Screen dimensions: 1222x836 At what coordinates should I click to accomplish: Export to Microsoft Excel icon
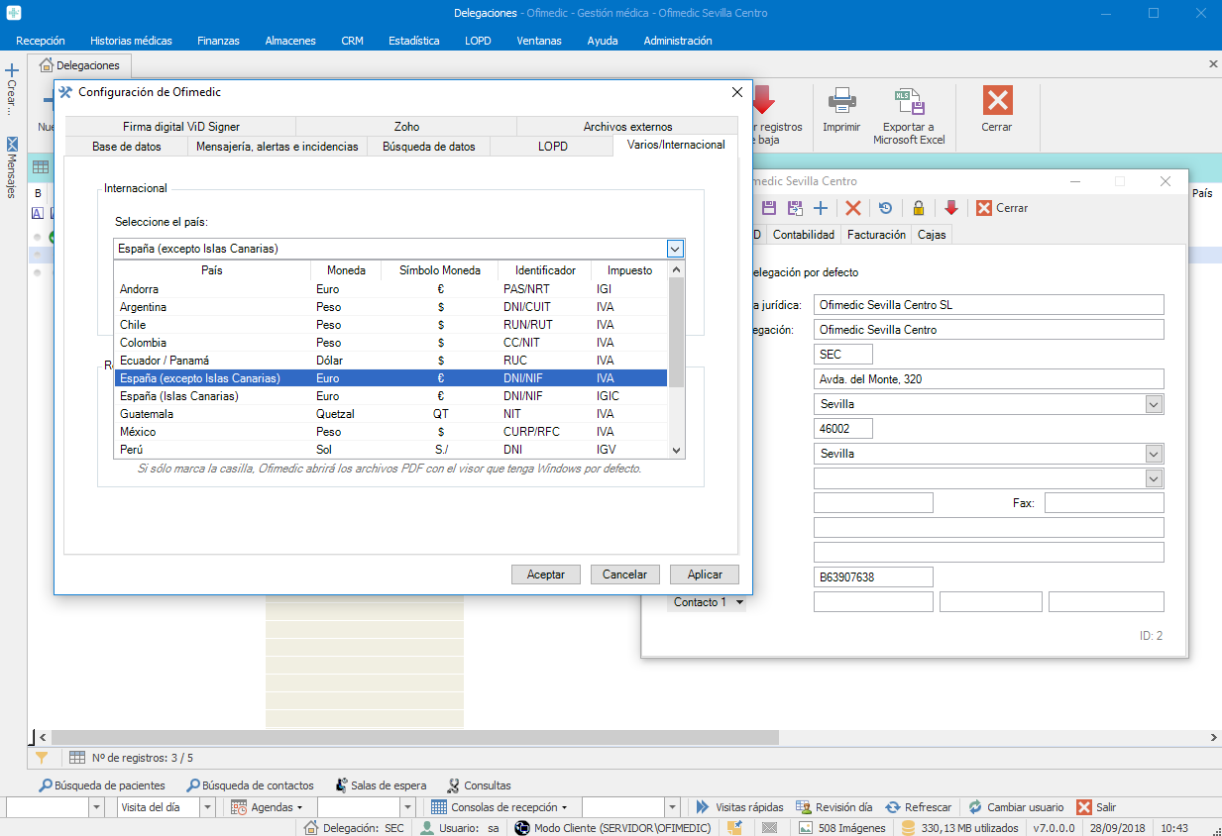(x=909, y=102)
